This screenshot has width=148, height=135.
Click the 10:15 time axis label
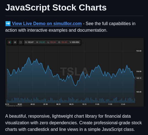[84, 104]
